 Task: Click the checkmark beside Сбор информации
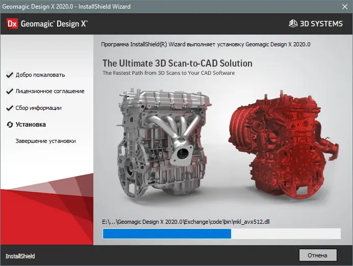point(10,108)
